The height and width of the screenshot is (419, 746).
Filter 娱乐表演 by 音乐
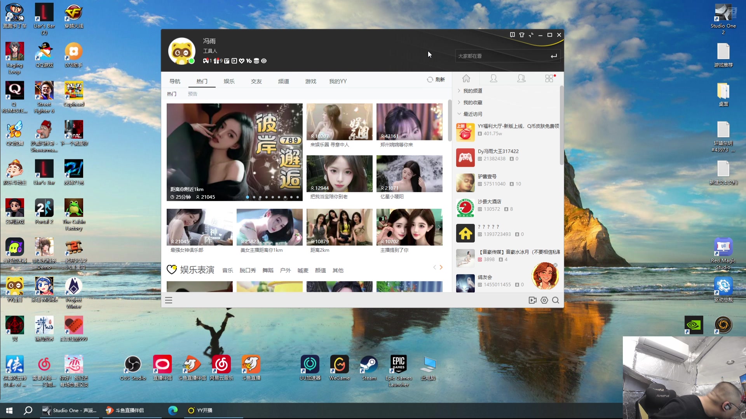point(227,270)
